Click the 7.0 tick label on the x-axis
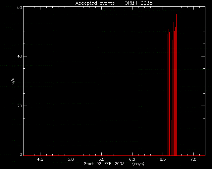The height and width of the screenshot is (169, 212). coord(193,159)
